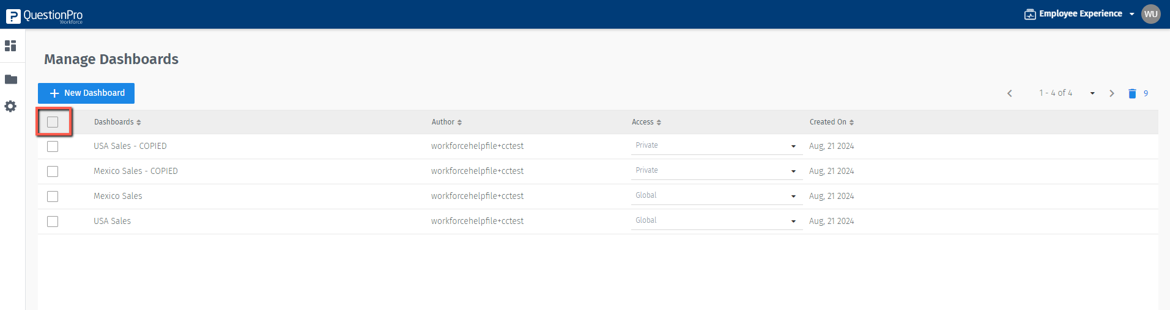Toggle the select-all header checkbox
The width and height of the screenshot is (1170, 310).
tap(53, 122)
